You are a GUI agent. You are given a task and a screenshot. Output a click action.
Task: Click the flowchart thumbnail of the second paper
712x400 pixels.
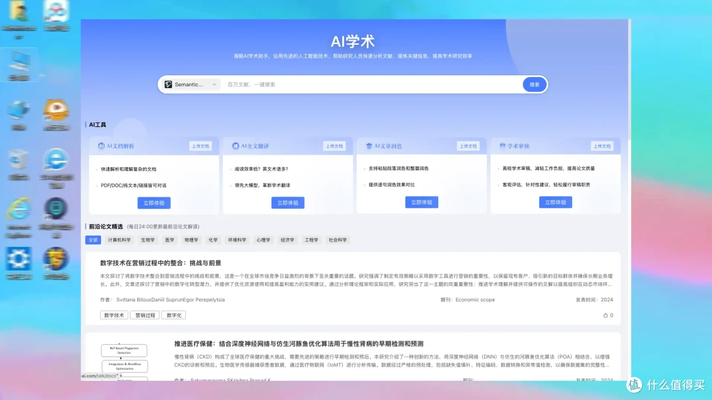point(125,361)
